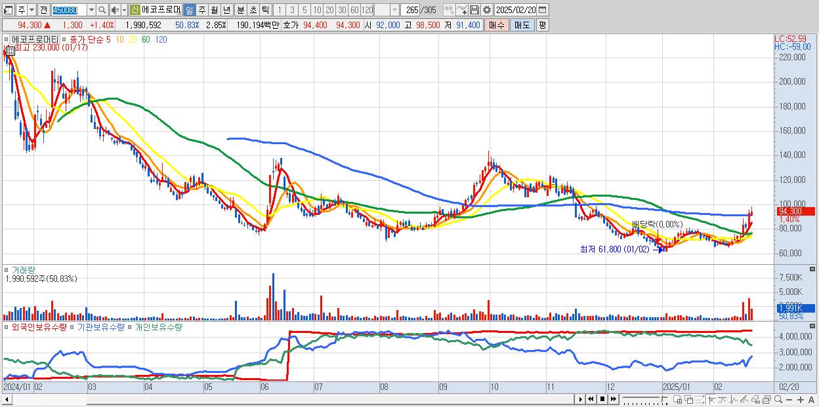Click the 거래량 volume indicator label
819x407 pixels.
coord(24,270)
